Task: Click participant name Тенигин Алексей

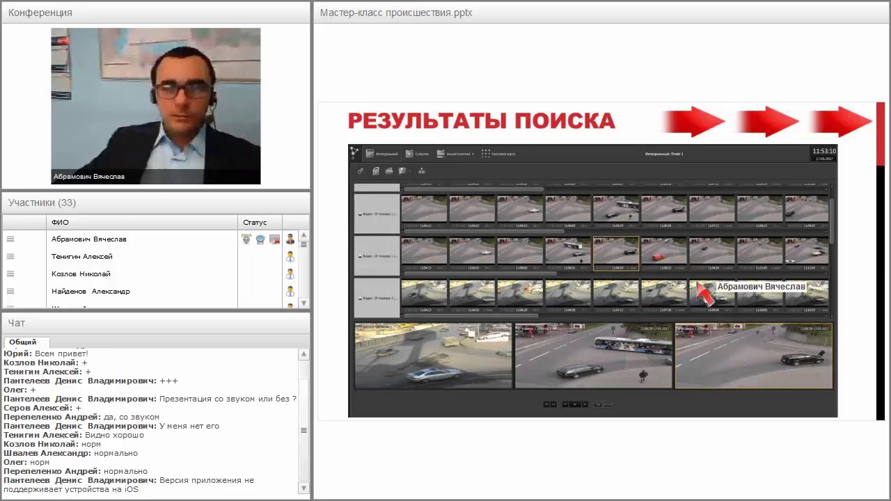Action: click(82, 256)
